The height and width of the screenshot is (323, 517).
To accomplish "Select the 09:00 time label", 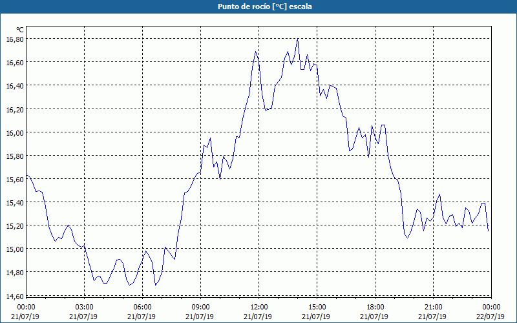I will pyautogui.click(x=200, y=307).
